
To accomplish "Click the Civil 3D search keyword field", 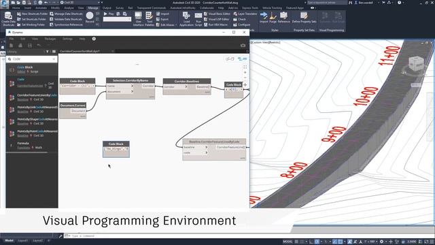I will 326,3.
